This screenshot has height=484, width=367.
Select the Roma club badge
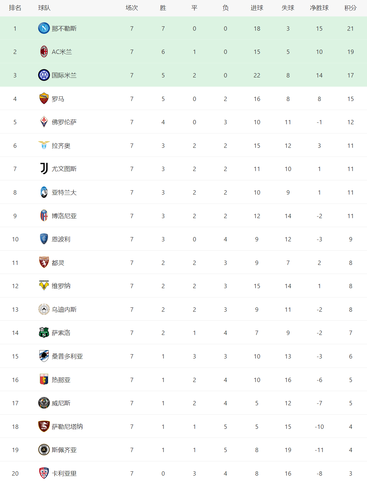(44, 99)
